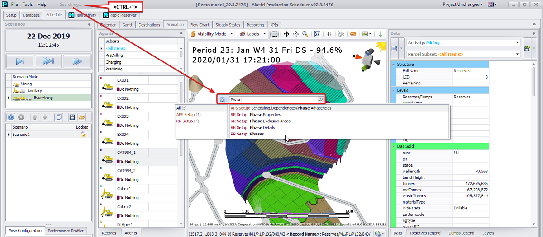Click the 'RR Setup (4)' filter category
Screen dimensions: 543x237
pyautogui.click(x=187, y=121)
